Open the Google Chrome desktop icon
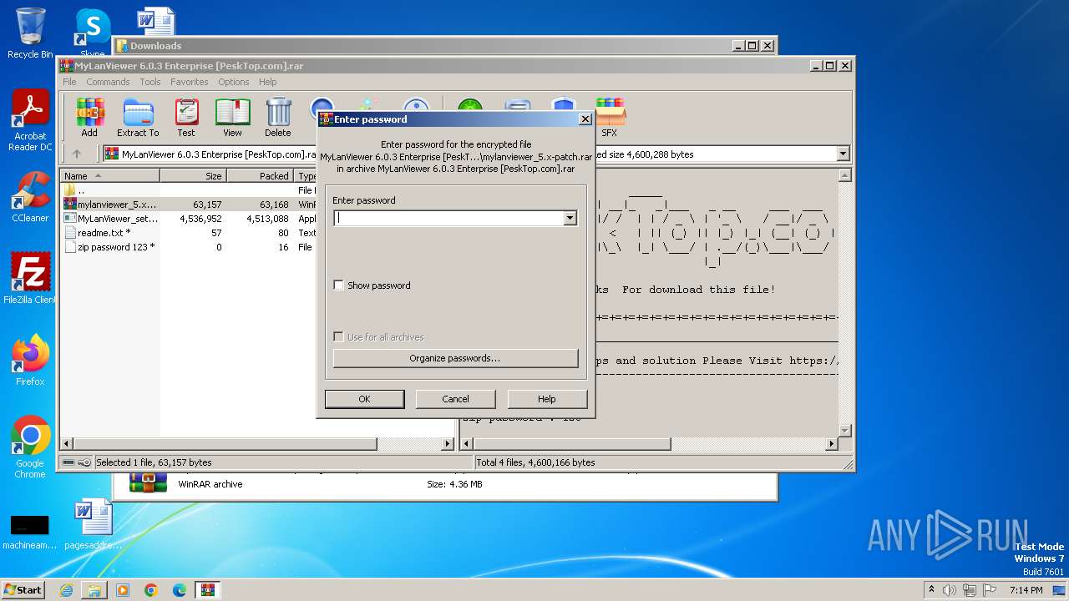 pos(30,447)
